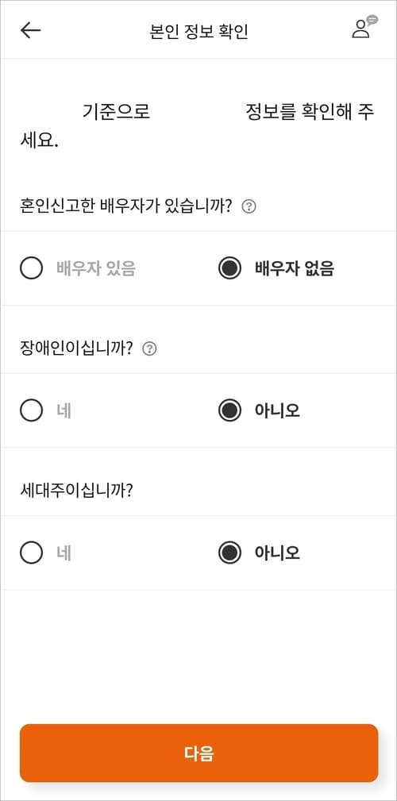397x801 pixels.
Task: Tap the 아니오 label text under 세대주이십니까
Action: tap(277, 553)
